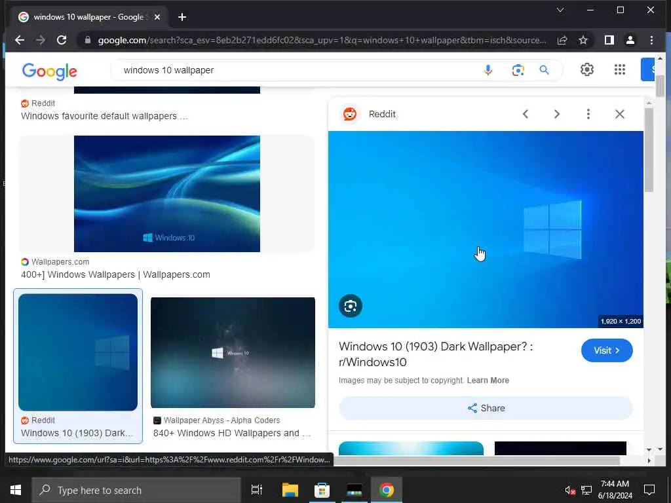The height and width of the screenshot is (503, 671).
Task: Click the horizontal scrollbar at bottom
Action: click(476, 460)
